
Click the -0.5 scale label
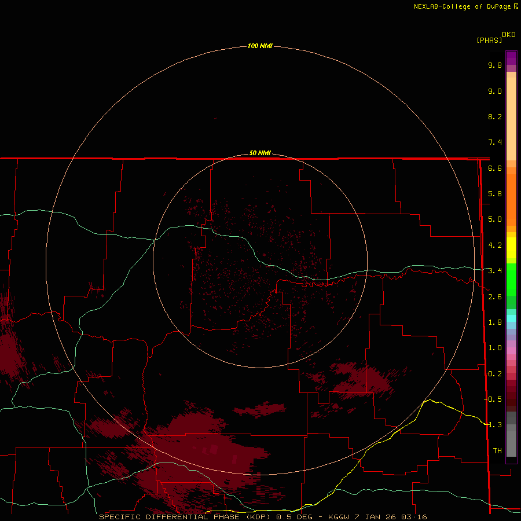493,399
